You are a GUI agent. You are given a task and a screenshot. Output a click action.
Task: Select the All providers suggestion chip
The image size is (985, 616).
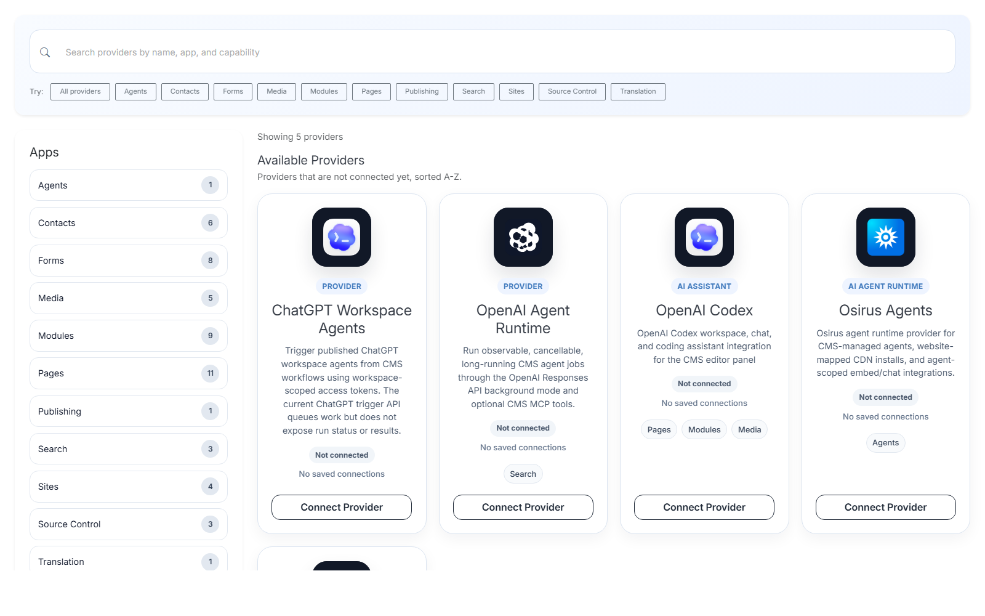(x=80, y=92)
